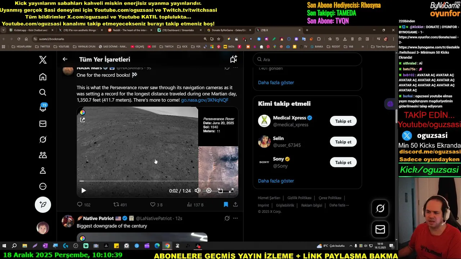
Task: Play the Perseverance rover video
Action: pyautogui.click(x=84, y=191)
